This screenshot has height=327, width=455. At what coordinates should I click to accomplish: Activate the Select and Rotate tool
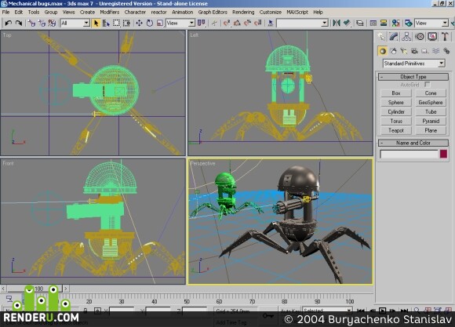(x=150, y=23)
